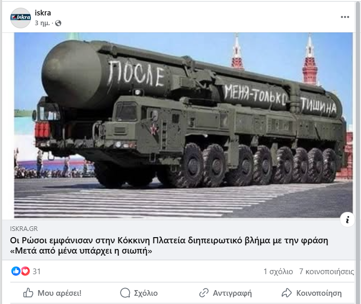Click the thumbs-up icon in Μου αρέσει
This screenshot has width=361, height=304.
(28, 293)
